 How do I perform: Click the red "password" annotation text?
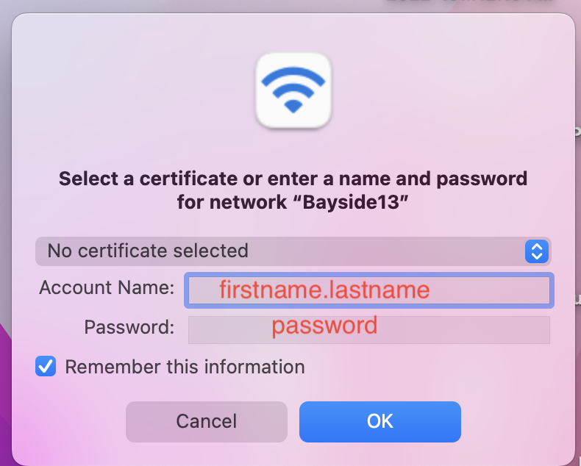click(x=324, y=325)
